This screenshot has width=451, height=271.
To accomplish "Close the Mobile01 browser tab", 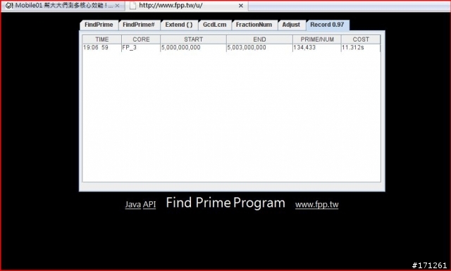I will (x=118, y=6).
